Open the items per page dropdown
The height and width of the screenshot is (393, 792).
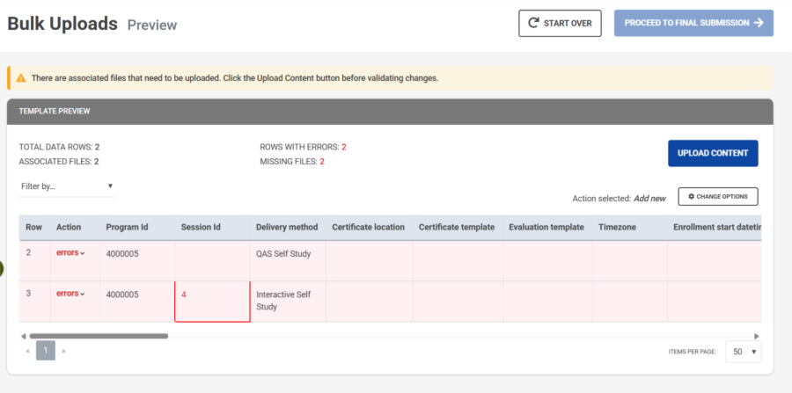pos(743,351)
